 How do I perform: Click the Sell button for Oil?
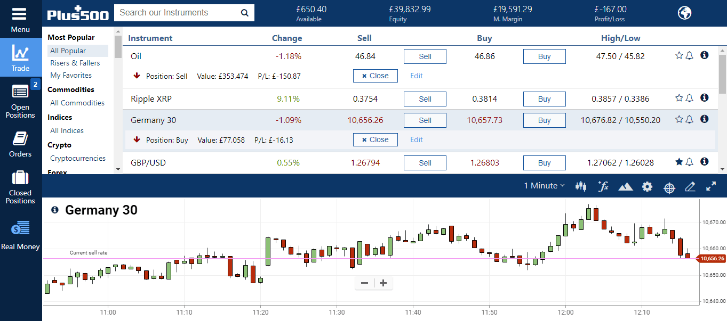(x=425, y=56)
